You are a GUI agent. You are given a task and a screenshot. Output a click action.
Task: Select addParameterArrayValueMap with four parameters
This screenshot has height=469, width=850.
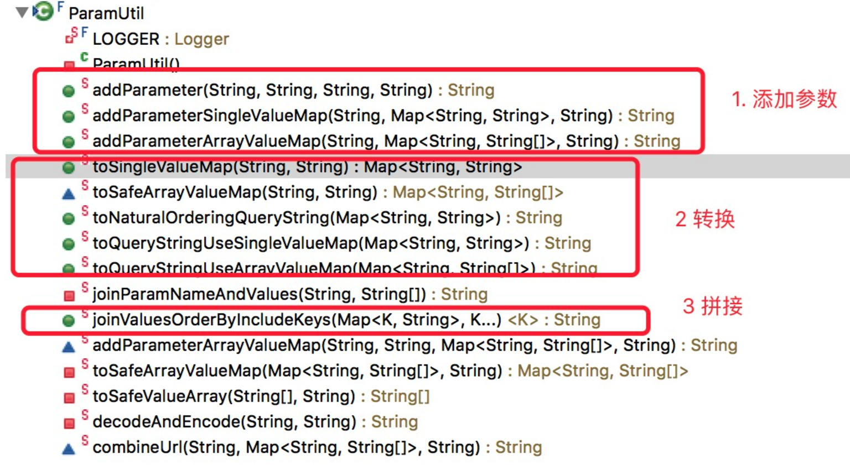tap(414, 345)
